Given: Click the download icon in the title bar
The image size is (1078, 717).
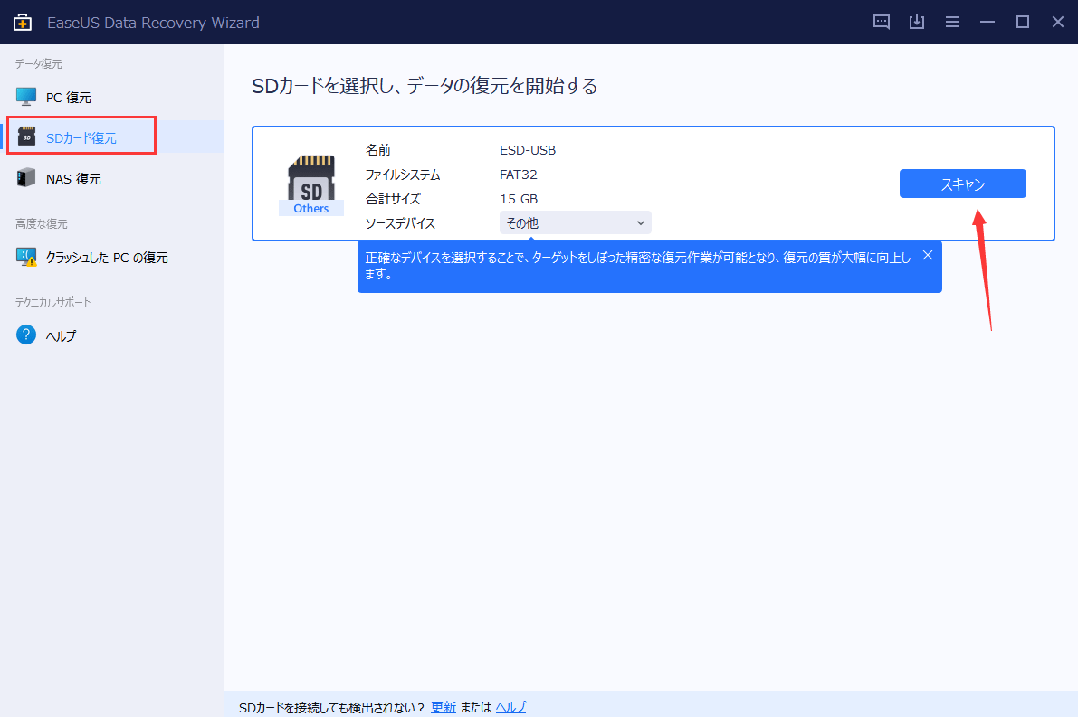Looking at the screenshot, I should pos(917,22).
